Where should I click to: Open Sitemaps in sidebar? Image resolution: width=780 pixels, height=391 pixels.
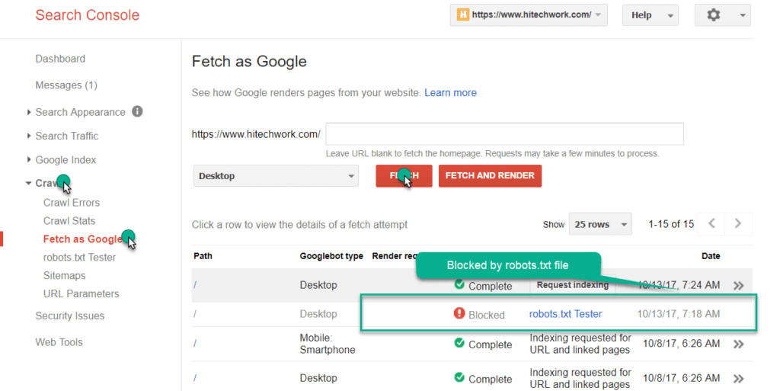(x=64, y=276)
